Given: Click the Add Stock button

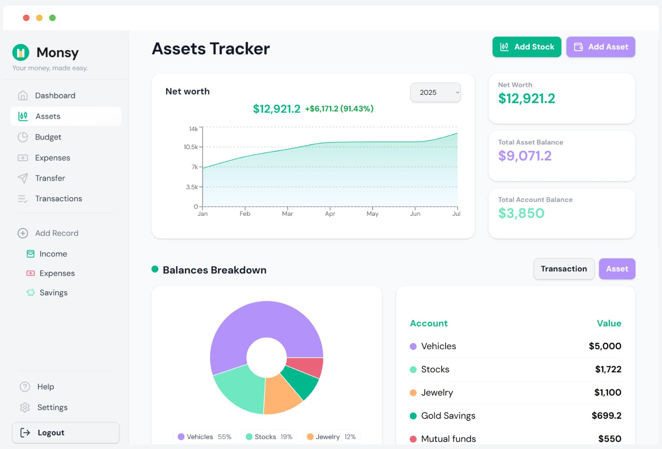Looking at the screenshot, I should 526,47.
